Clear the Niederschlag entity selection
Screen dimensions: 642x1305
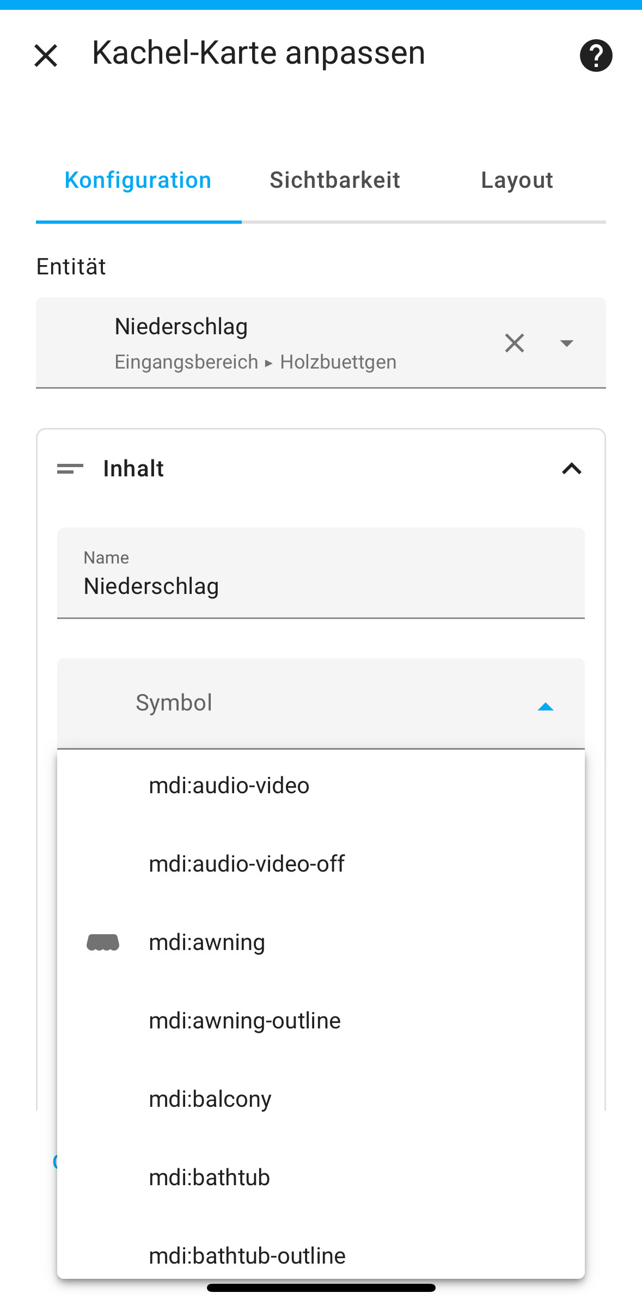click(514, 343)
